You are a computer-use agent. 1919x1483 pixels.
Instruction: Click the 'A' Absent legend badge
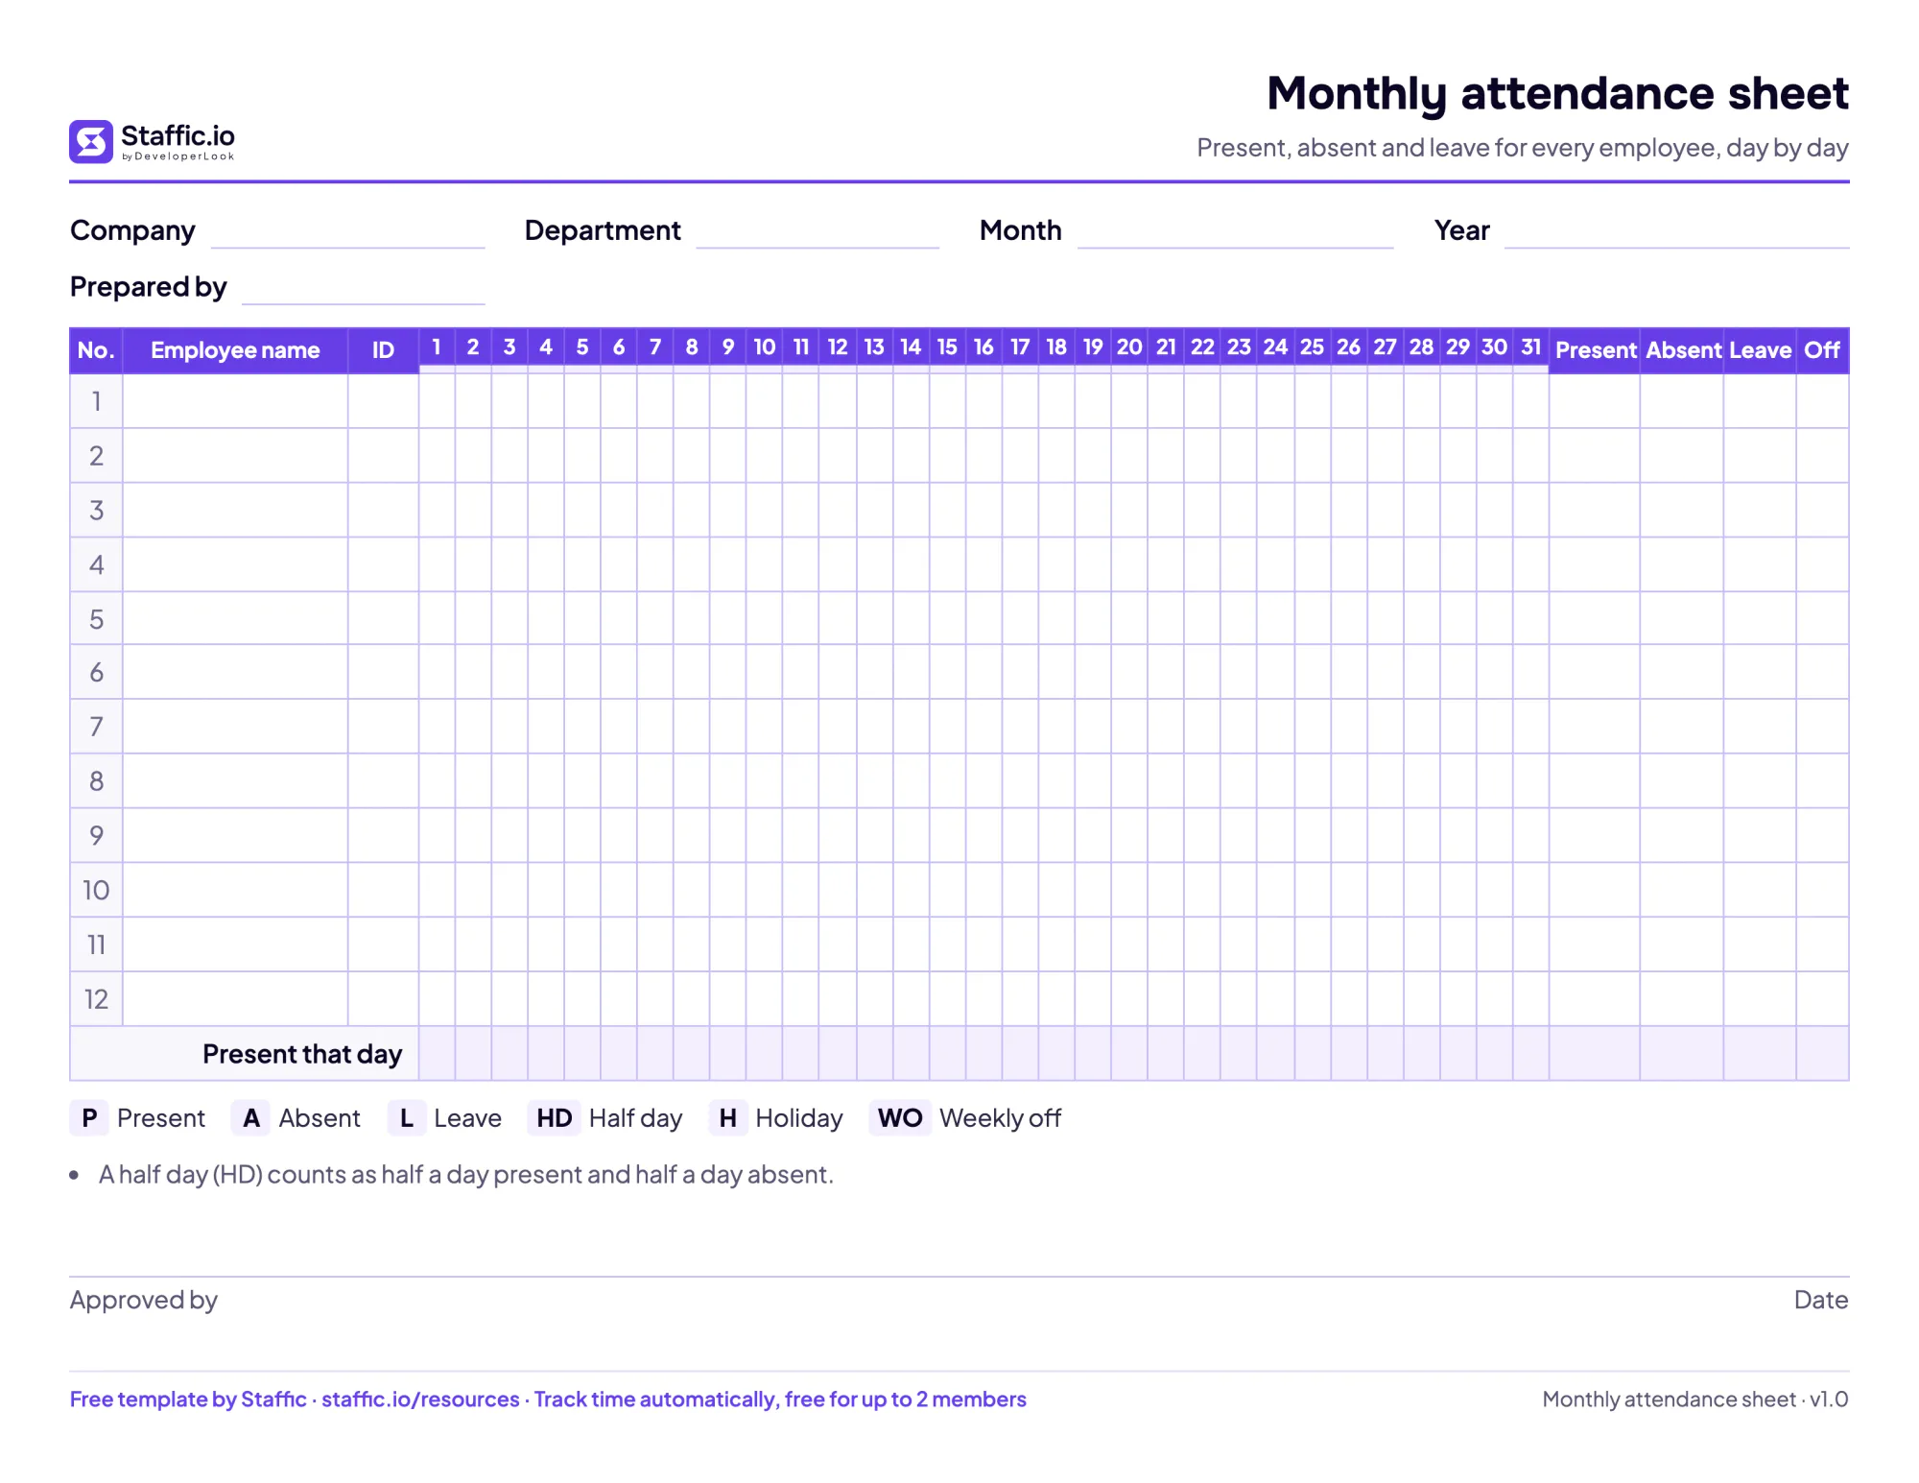(251, 1118)
